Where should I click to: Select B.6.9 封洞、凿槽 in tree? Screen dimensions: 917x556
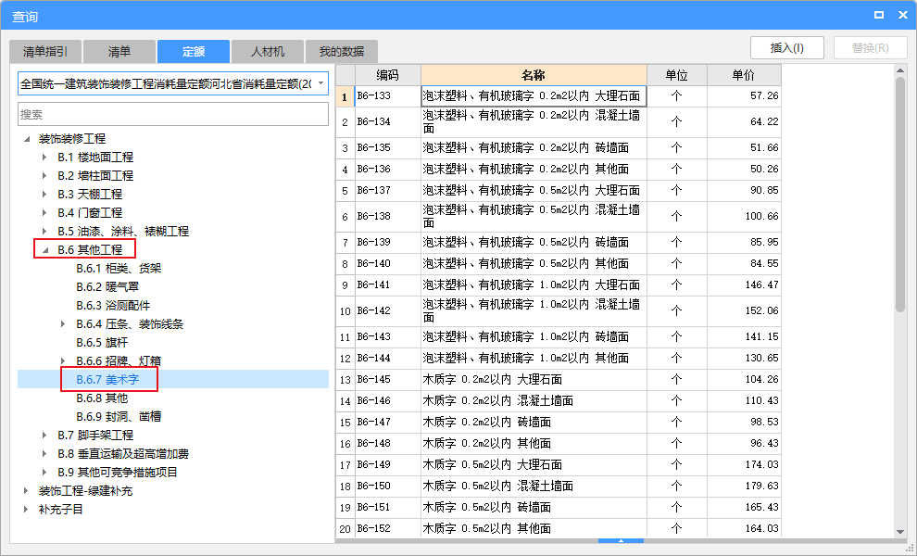119,417
